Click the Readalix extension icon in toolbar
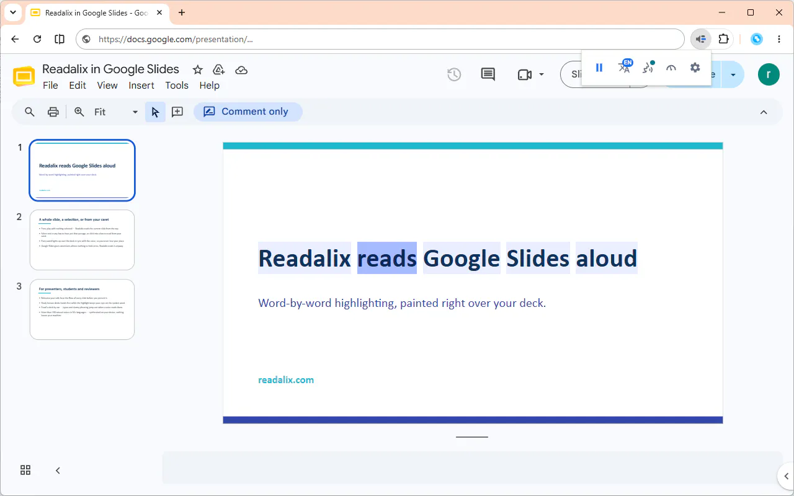Image resolution: width=794 pixels, height=496 pixels. [701, 39]
